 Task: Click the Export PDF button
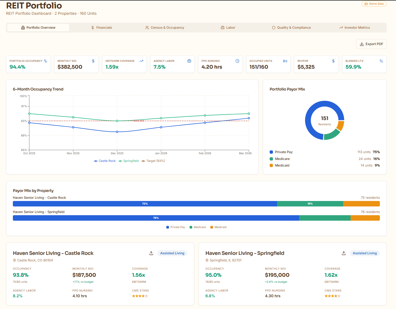[x=371, y=44]
